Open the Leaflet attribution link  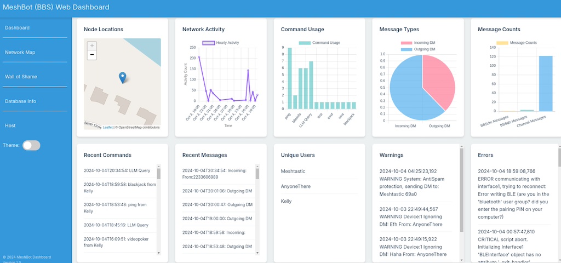[x=108, y=127]
